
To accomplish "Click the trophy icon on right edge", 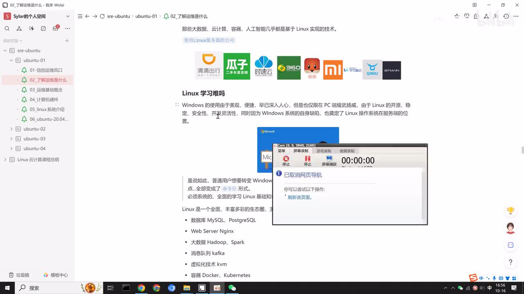I will [x=510, y=211].
